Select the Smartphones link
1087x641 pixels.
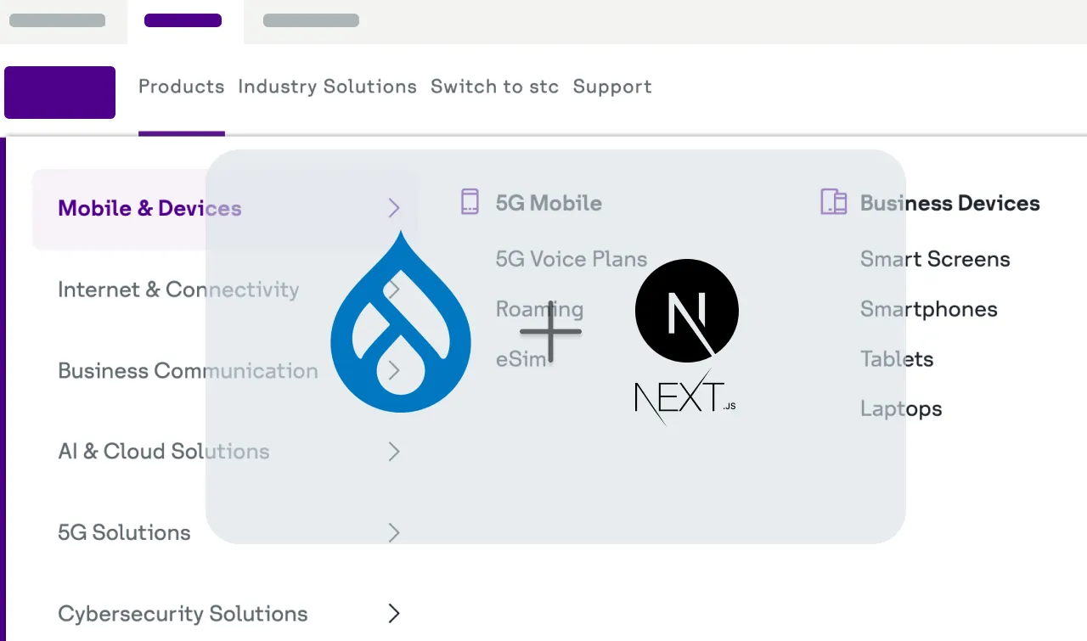(x=928, y=309)
